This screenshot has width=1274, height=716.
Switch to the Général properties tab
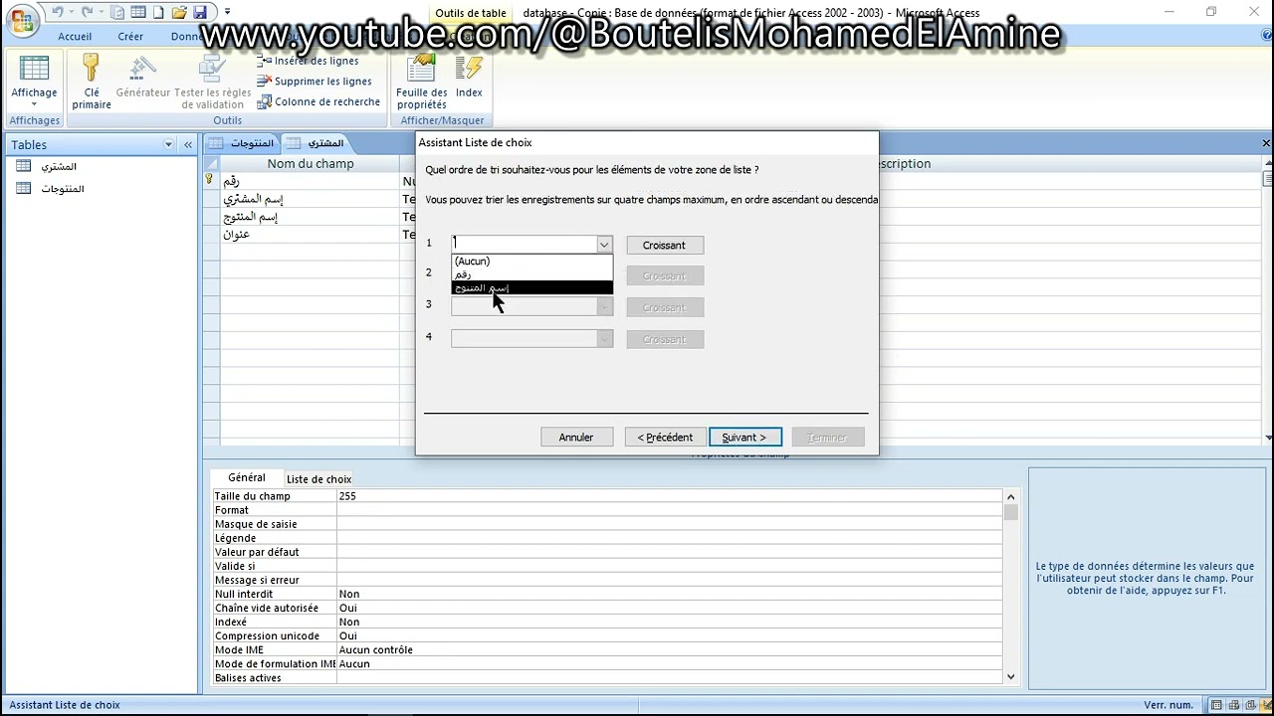coord(247,477)
